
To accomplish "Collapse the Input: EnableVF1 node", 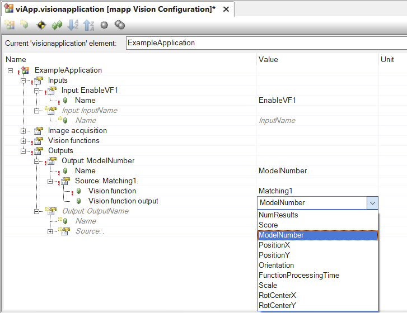I will (37, 91).
